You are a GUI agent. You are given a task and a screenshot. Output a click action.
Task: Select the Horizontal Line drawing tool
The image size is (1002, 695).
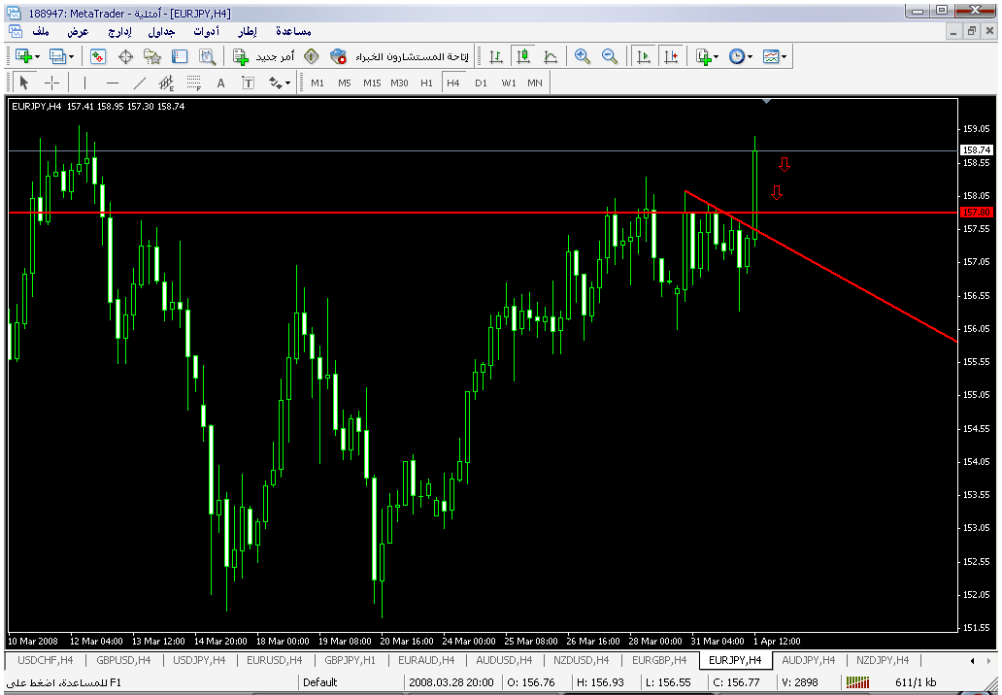[x=113, y=83]
